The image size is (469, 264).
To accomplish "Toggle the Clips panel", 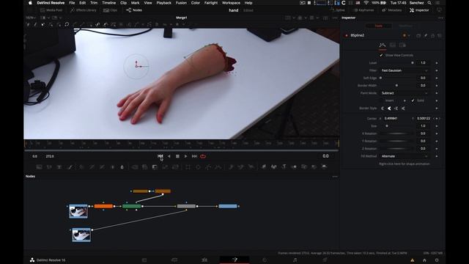I will [111, 10].
